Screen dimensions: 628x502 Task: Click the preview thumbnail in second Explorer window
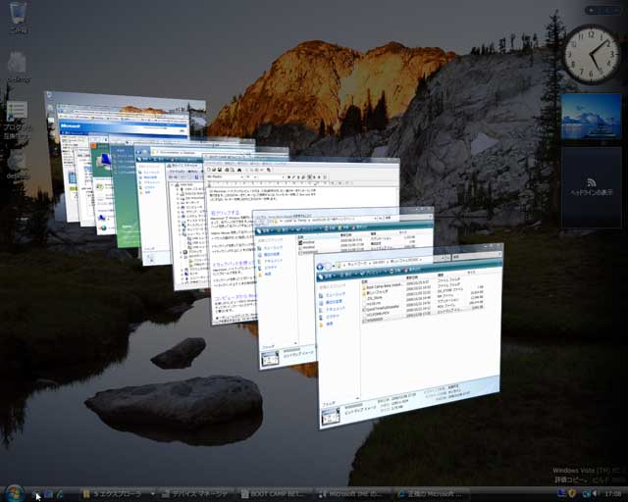click(x=270, y=358)
